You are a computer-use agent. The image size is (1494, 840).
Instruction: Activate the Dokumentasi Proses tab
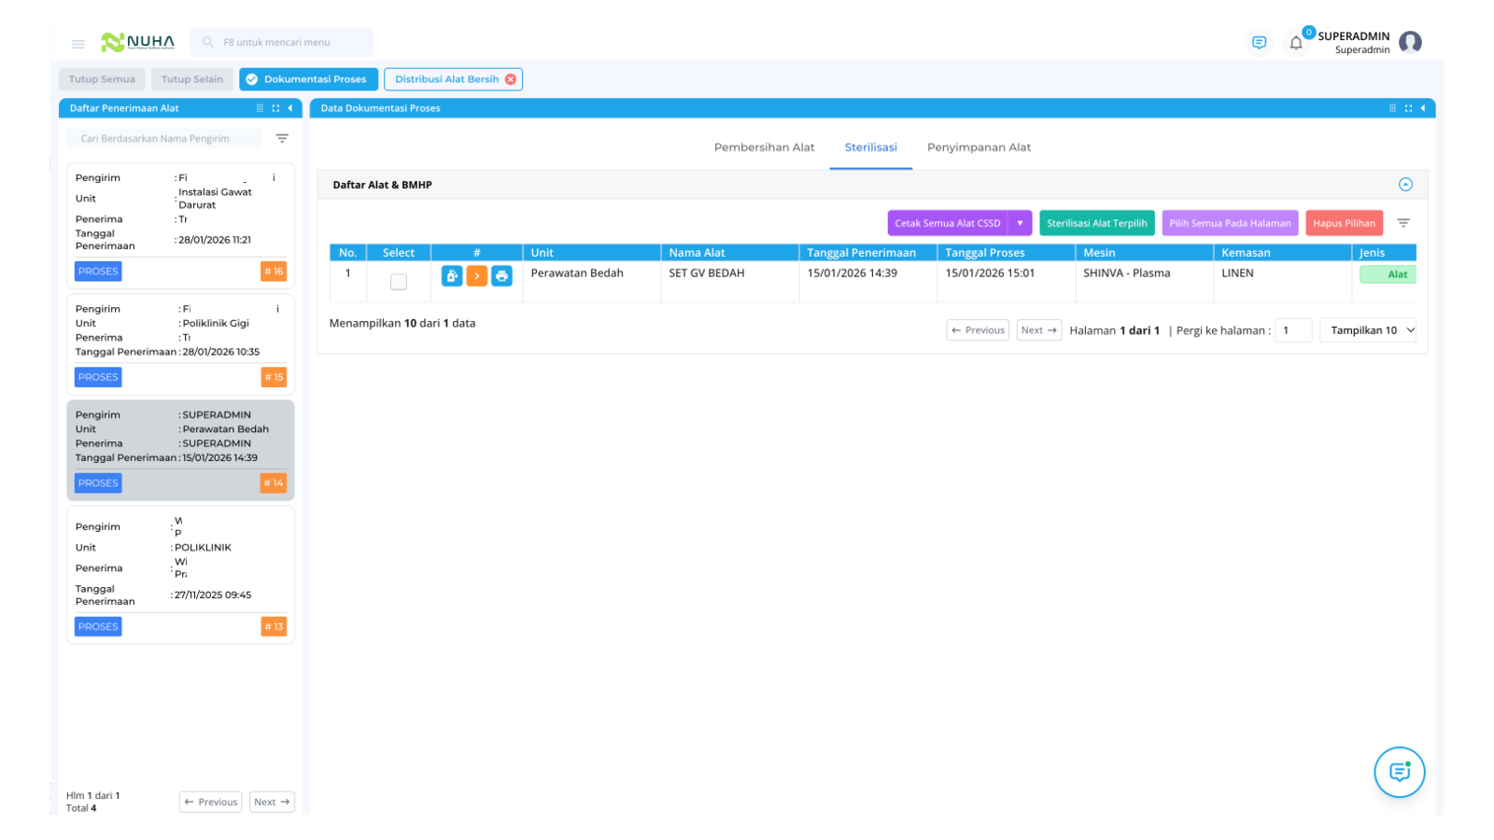309,79
